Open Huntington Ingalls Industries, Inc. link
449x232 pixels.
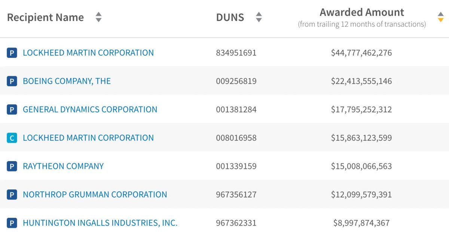[100, 223]
